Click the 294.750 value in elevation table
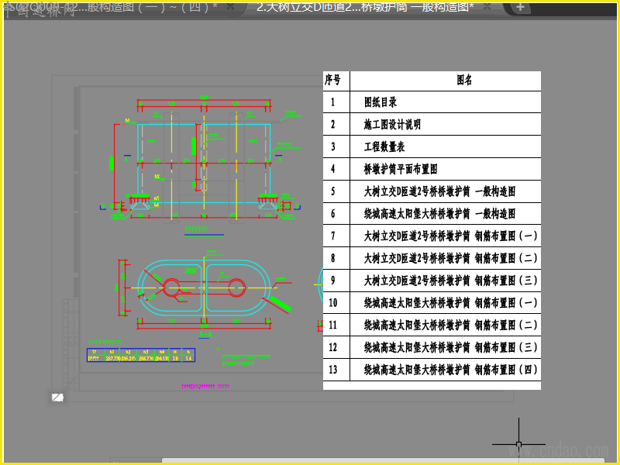 click(x=146, y=358)
